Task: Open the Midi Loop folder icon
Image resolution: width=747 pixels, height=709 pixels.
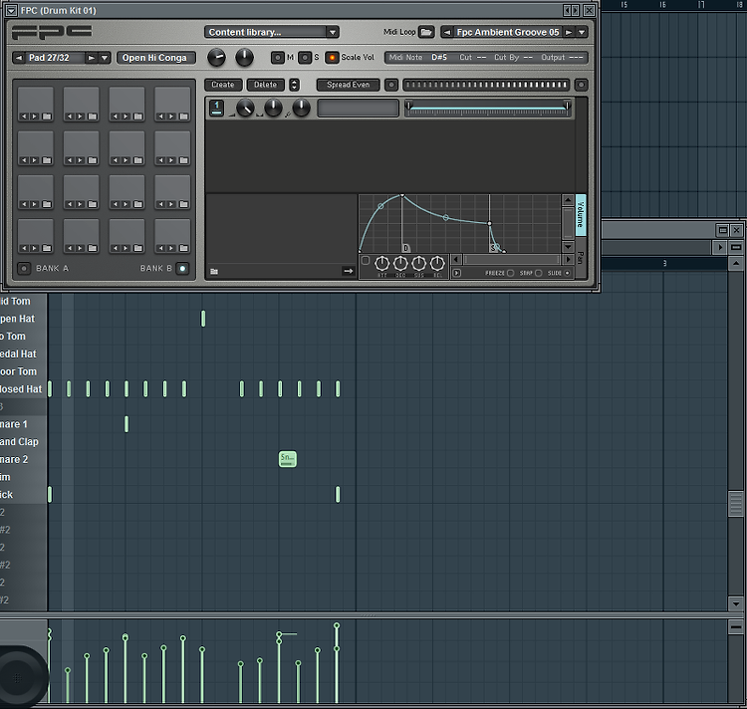Action: (426, 32)
